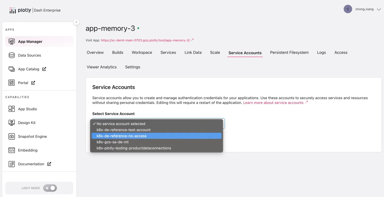Click the Data Sources database icon
Image resolution: width=384 pixels, height=197 pixels.
[x=12, y=55]
